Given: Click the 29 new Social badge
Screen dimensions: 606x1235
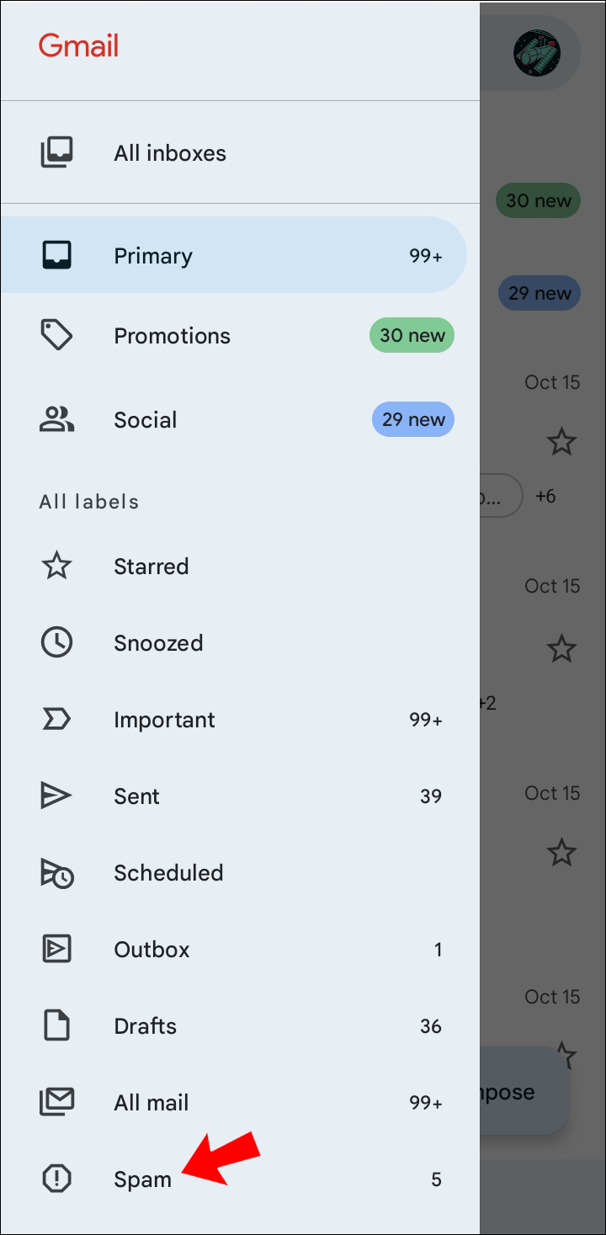Looking at the screenshot, I should (412, 419).
